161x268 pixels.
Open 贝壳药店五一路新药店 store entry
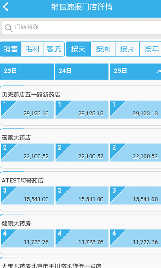coord(31,95)
